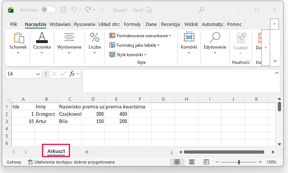This screenshot has height=173, width=288.
Task: Open the Liczba number format group
Action: [94, 43]
